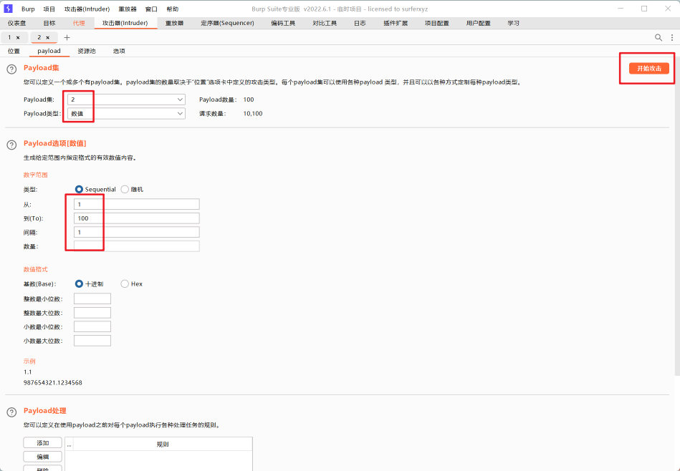This screenshot has width=680, height=471.
Task: Switch to the 重放器 main tab
Action: (x=174, y=24)
